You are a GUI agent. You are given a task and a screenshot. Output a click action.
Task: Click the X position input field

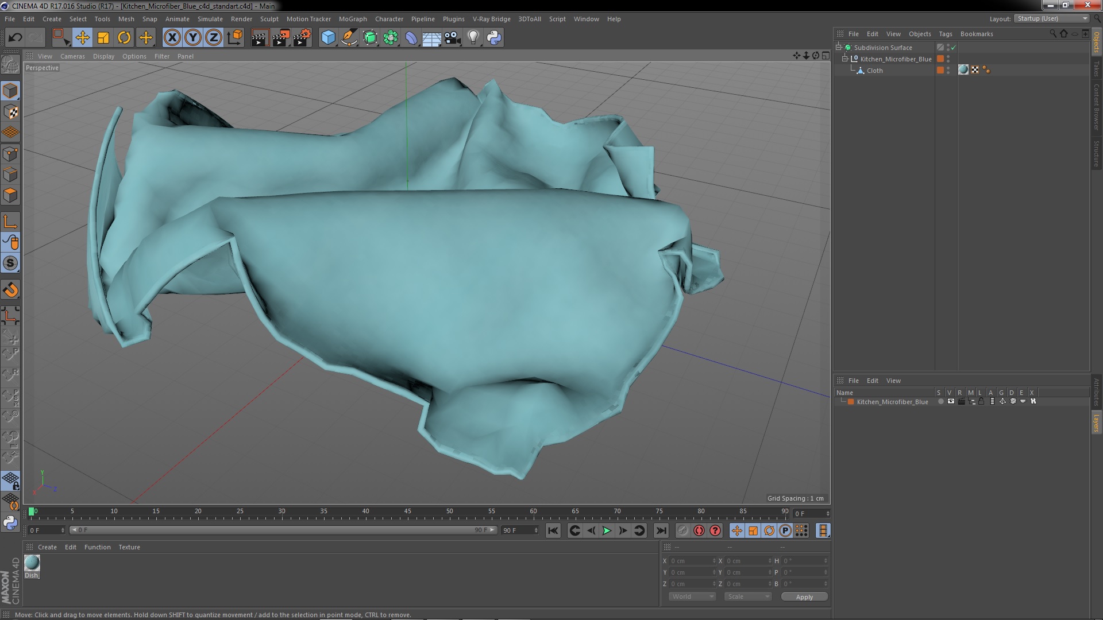point(693,561)
